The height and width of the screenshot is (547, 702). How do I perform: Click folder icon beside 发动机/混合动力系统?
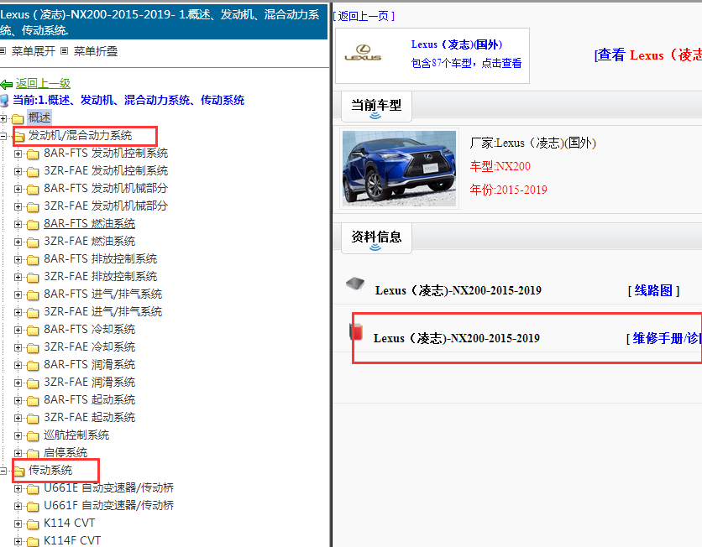click(18, 137)
